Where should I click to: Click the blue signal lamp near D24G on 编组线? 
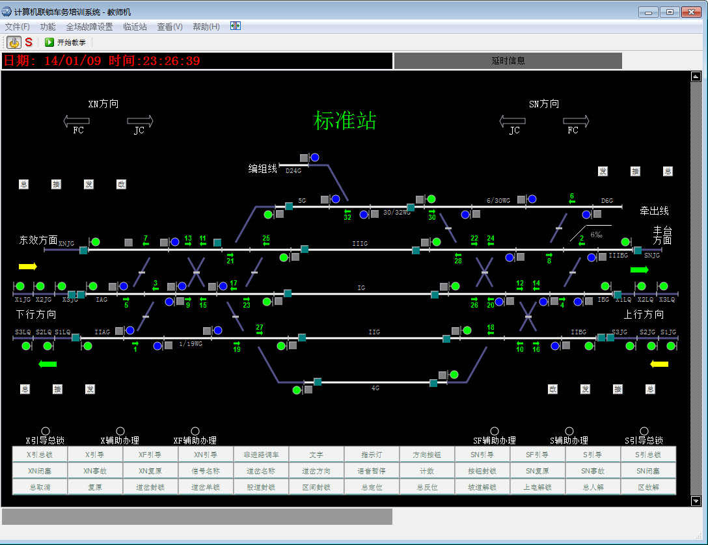[314, 157]
